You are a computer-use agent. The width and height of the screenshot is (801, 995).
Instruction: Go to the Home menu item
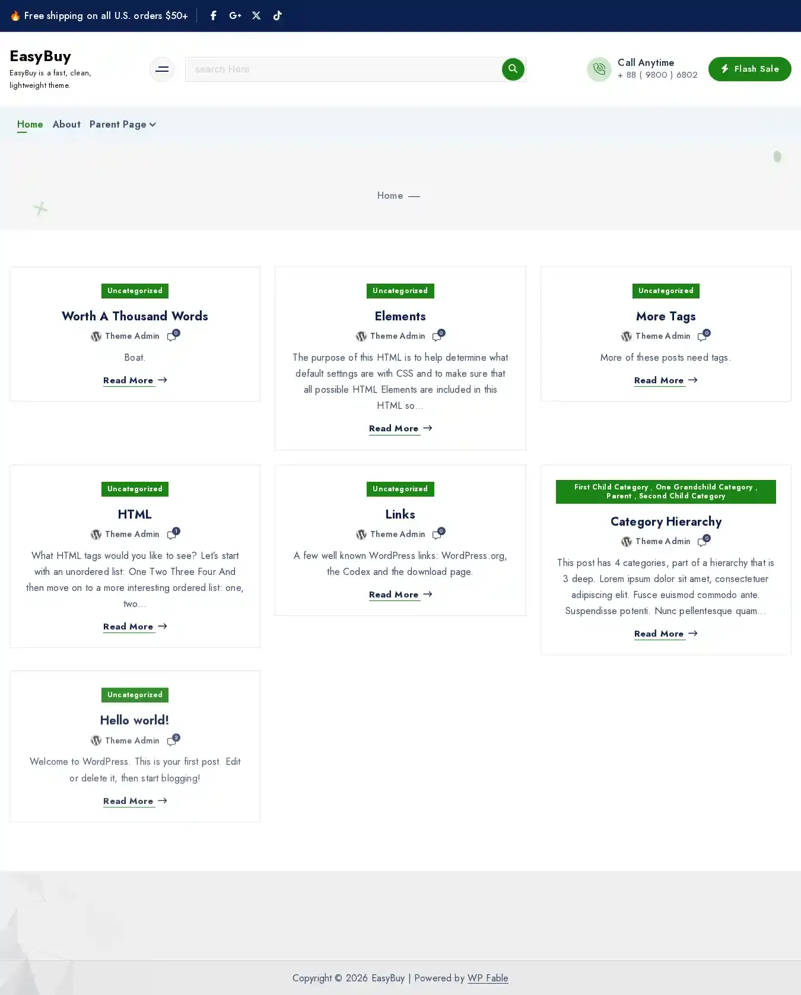click(x=30, y=124)
